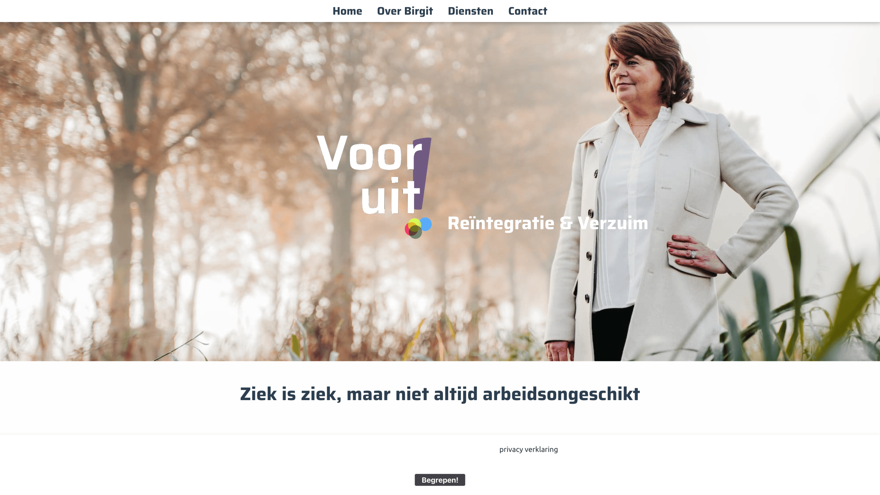Click the yellow-green circle in the logo

coord(414,224)
